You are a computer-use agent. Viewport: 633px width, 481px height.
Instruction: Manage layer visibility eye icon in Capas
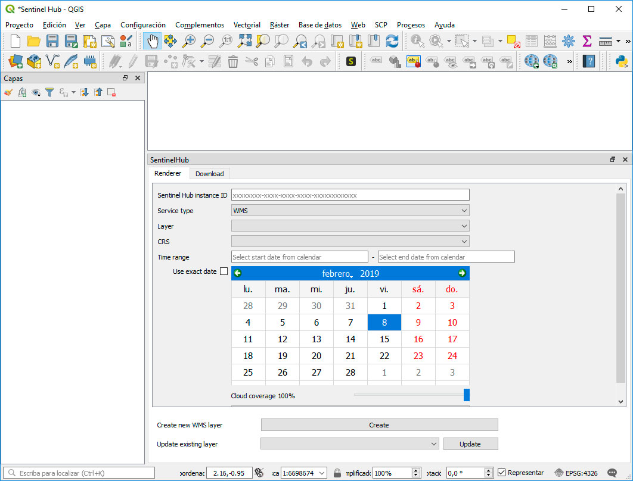pyautogui.click(x=36, y=92)
